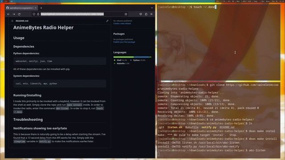The width and height of the screenshot is (285, 160).
Task: Click README.md in terminal ls output
Action: [227, 128]
